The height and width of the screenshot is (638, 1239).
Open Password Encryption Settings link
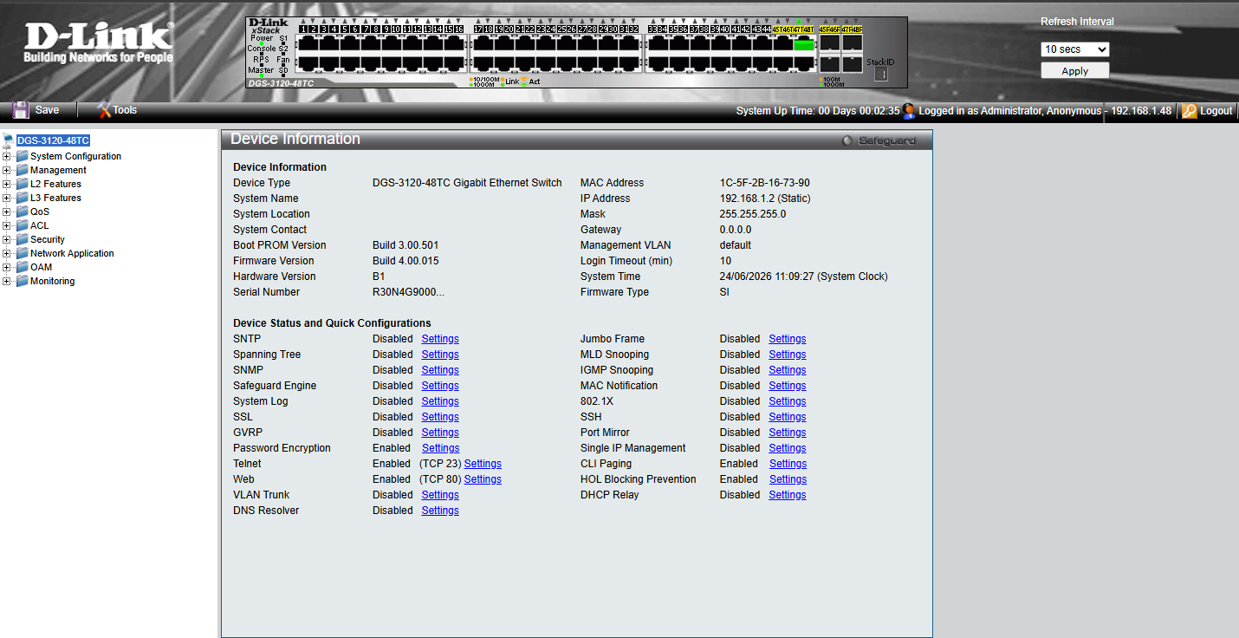click(440, 448)
